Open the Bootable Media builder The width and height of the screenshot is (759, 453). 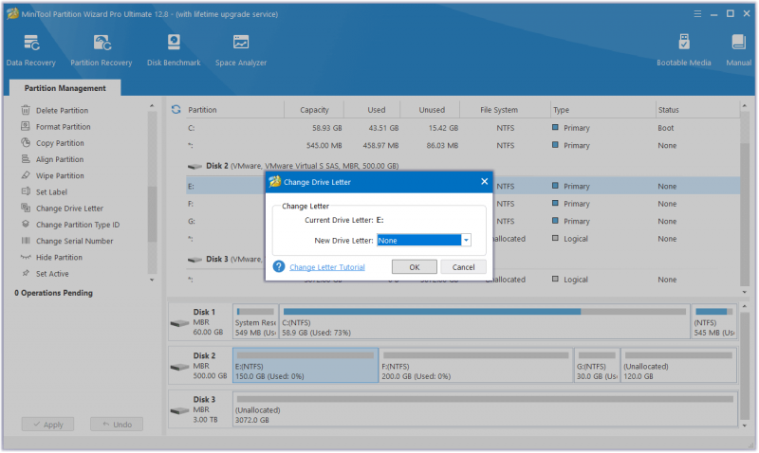coord(683,50)
